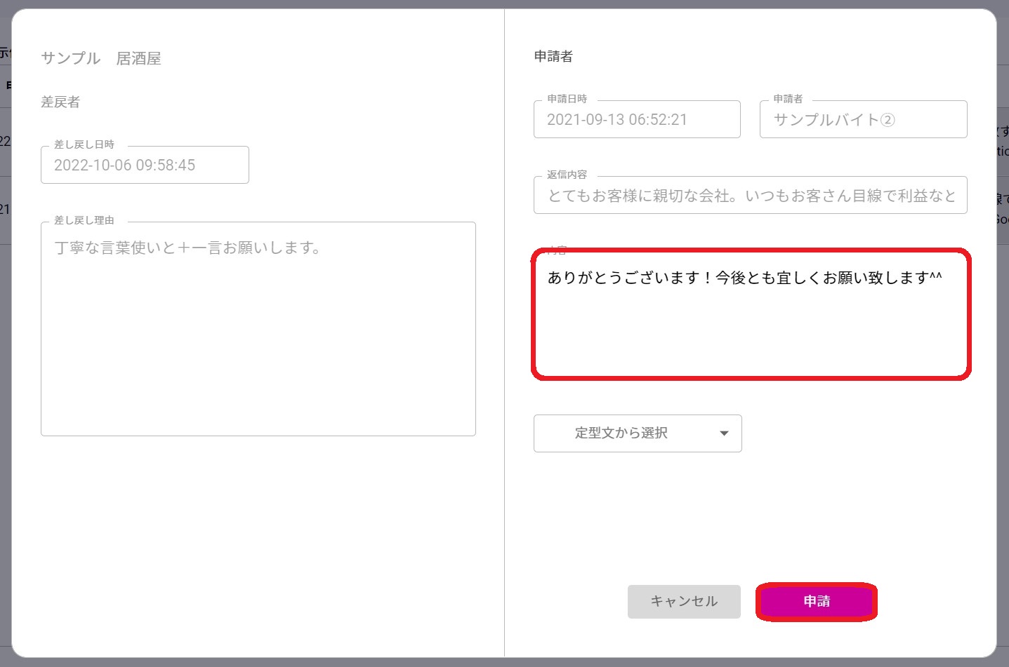Click the 差戻者 section heading

coord(60,102)
